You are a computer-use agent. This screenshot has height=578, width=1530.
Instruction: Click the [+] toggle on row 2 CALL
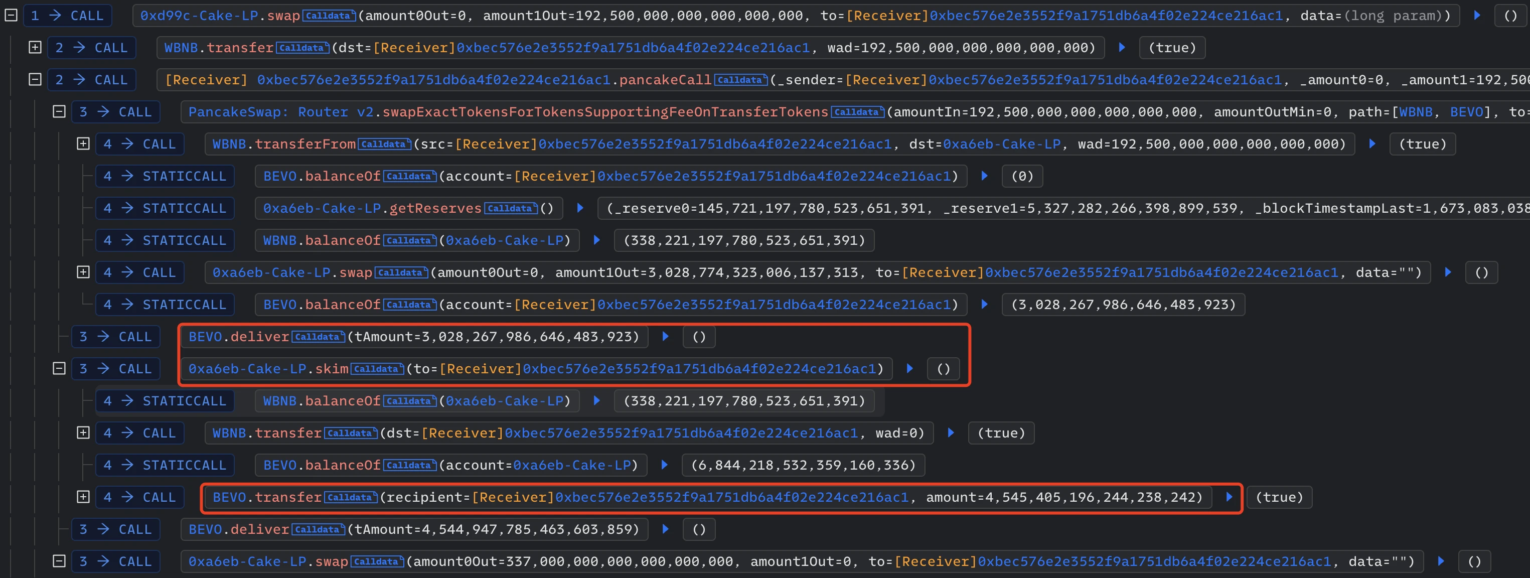pos(35,46)
